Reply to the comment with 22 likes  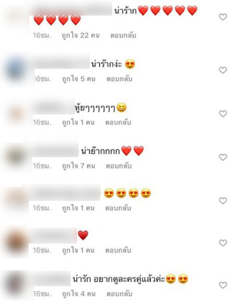(123, 35)
